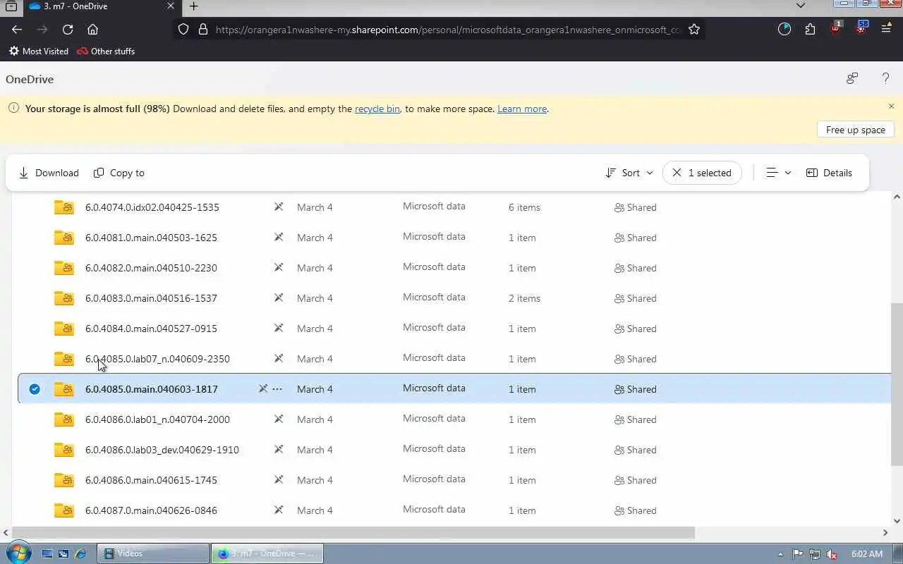Open the Firefox tab list dropdown

pos(800,6)
